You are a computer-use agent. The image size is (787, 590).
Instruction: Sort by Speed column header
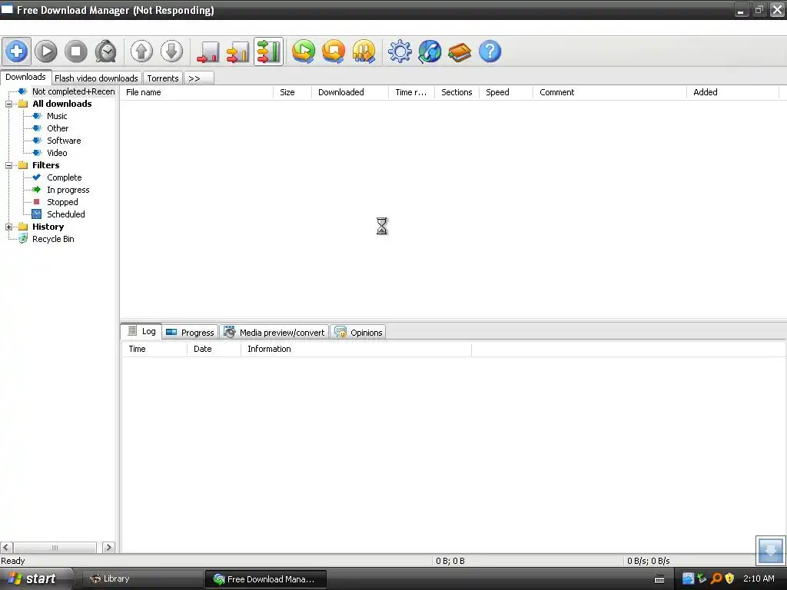[506, 92]
